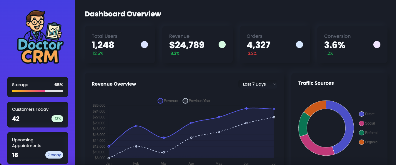
Task: Click the Conversion card purple icon
Action: 377,45
